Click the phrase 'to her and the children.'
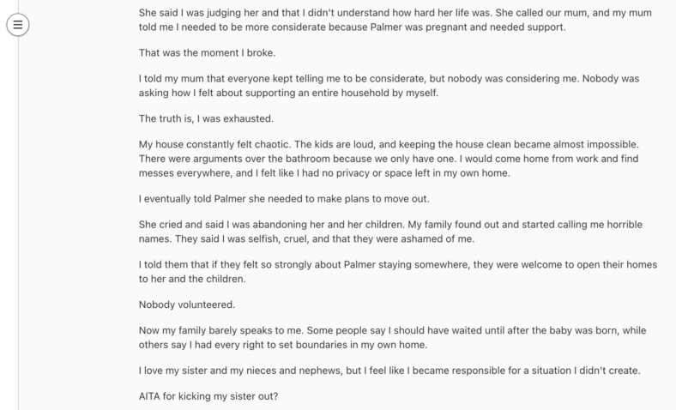The image size is (676, 410). point(192,279)
